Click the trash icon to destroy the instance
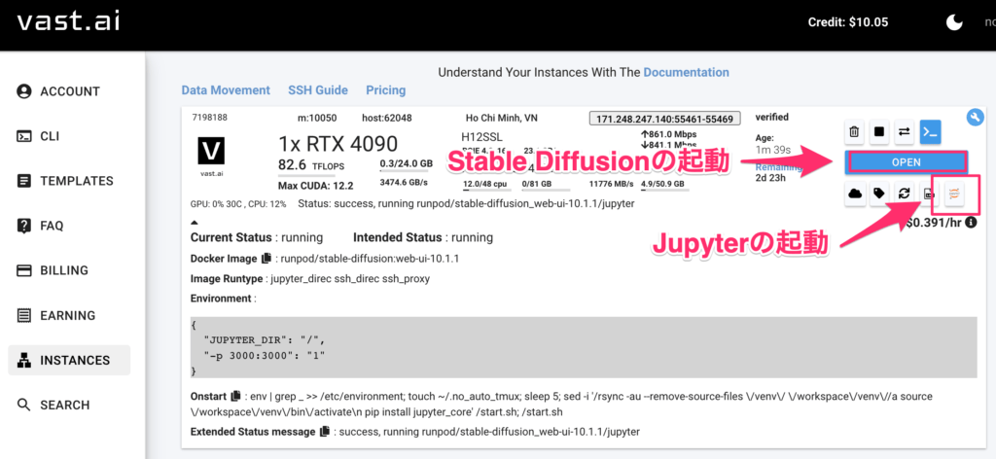Image resolution: width=996 pixels, height=459 pixels. [x=853, y=132]
